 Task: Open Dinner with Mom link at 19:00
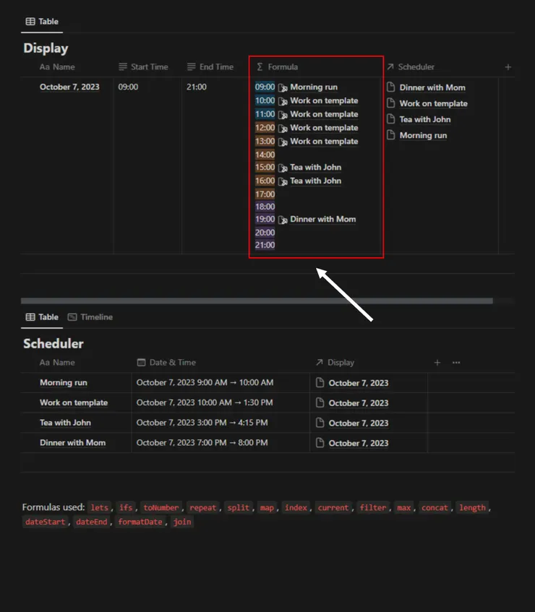[322, 220]
